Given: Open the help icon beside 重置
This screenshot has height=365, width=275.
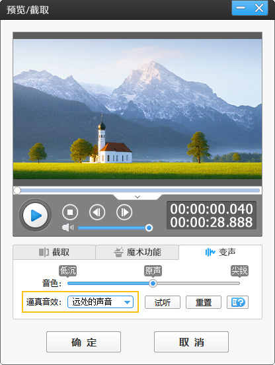Looking at the screenshot, I should [237, 302].
